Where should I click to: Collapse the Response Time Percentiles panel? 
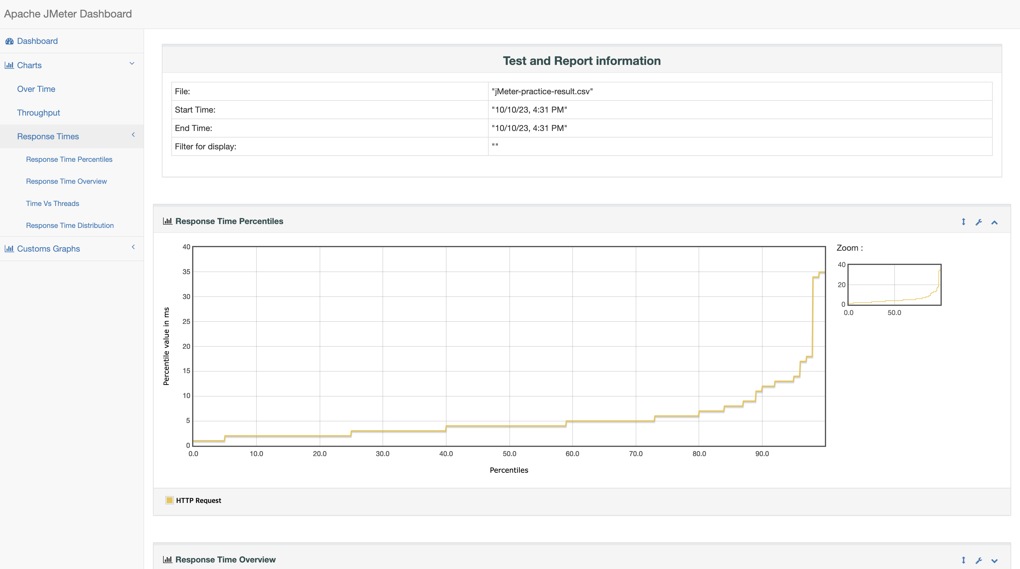(994, 222)
